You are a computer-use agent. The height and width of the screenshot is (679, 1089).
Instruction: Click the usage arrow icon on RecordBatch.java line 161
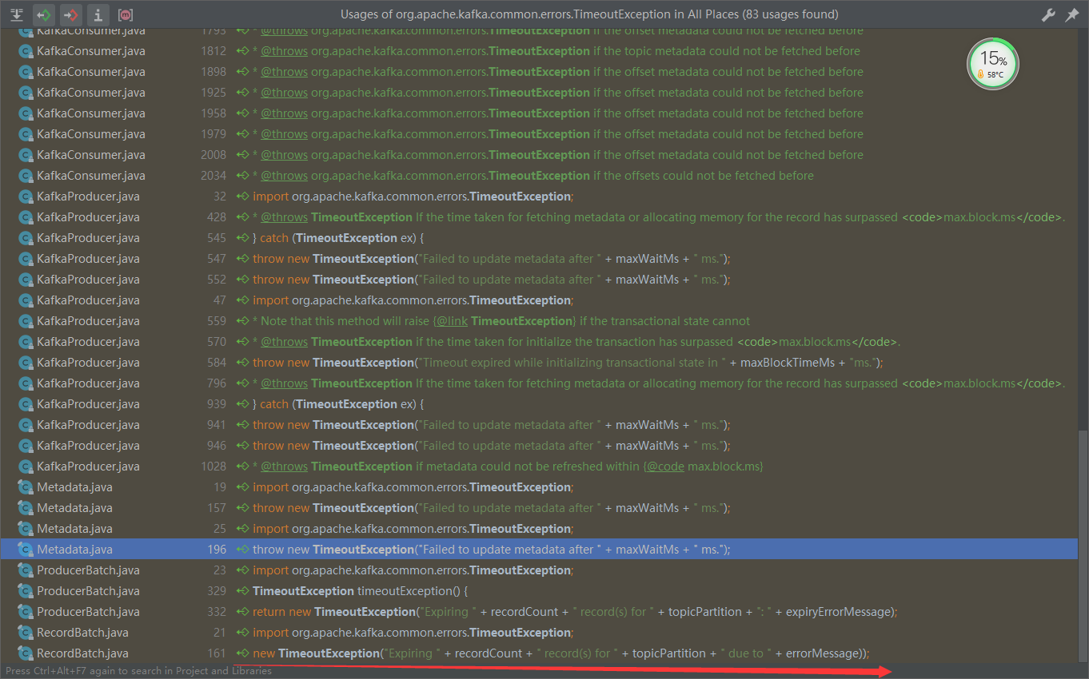(x=242, y=653)
